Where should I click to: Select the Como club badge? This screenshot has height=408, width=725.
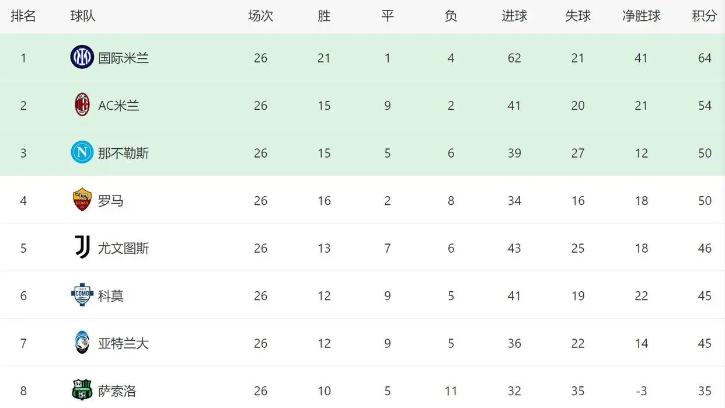pos(82,295)
